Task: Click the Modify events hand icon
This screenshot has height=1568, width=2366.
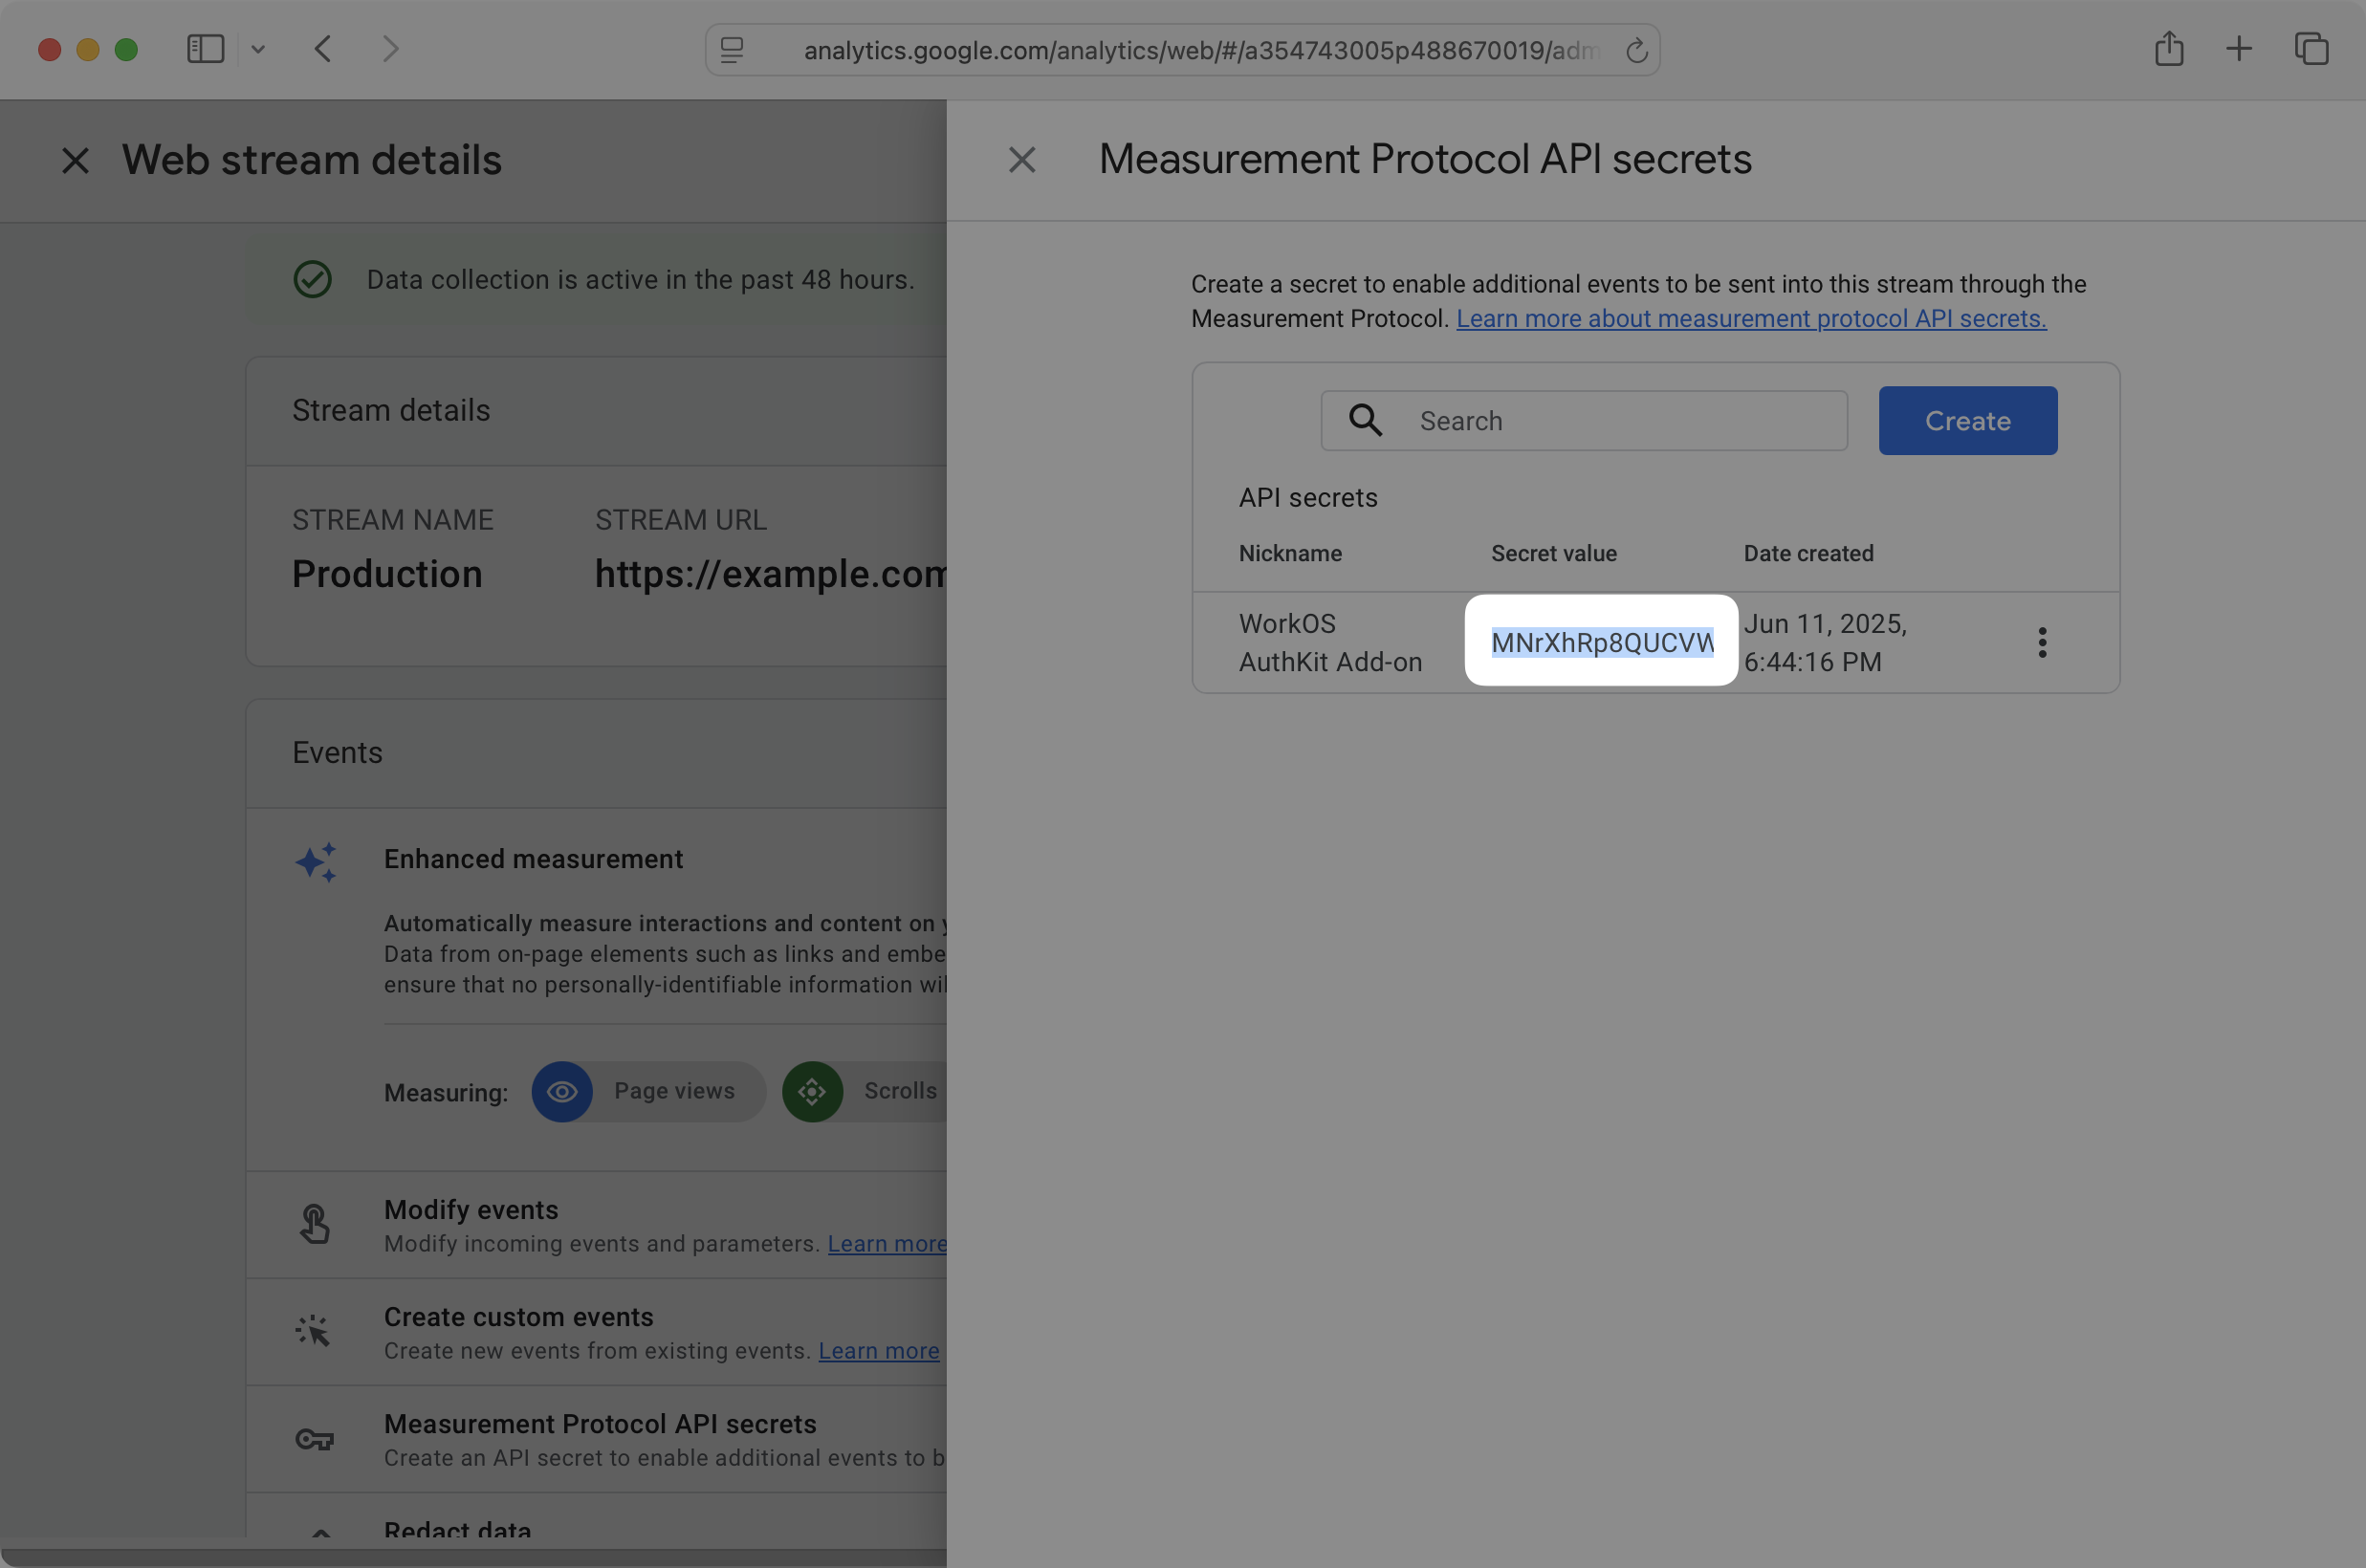Action: [315, 1225]
